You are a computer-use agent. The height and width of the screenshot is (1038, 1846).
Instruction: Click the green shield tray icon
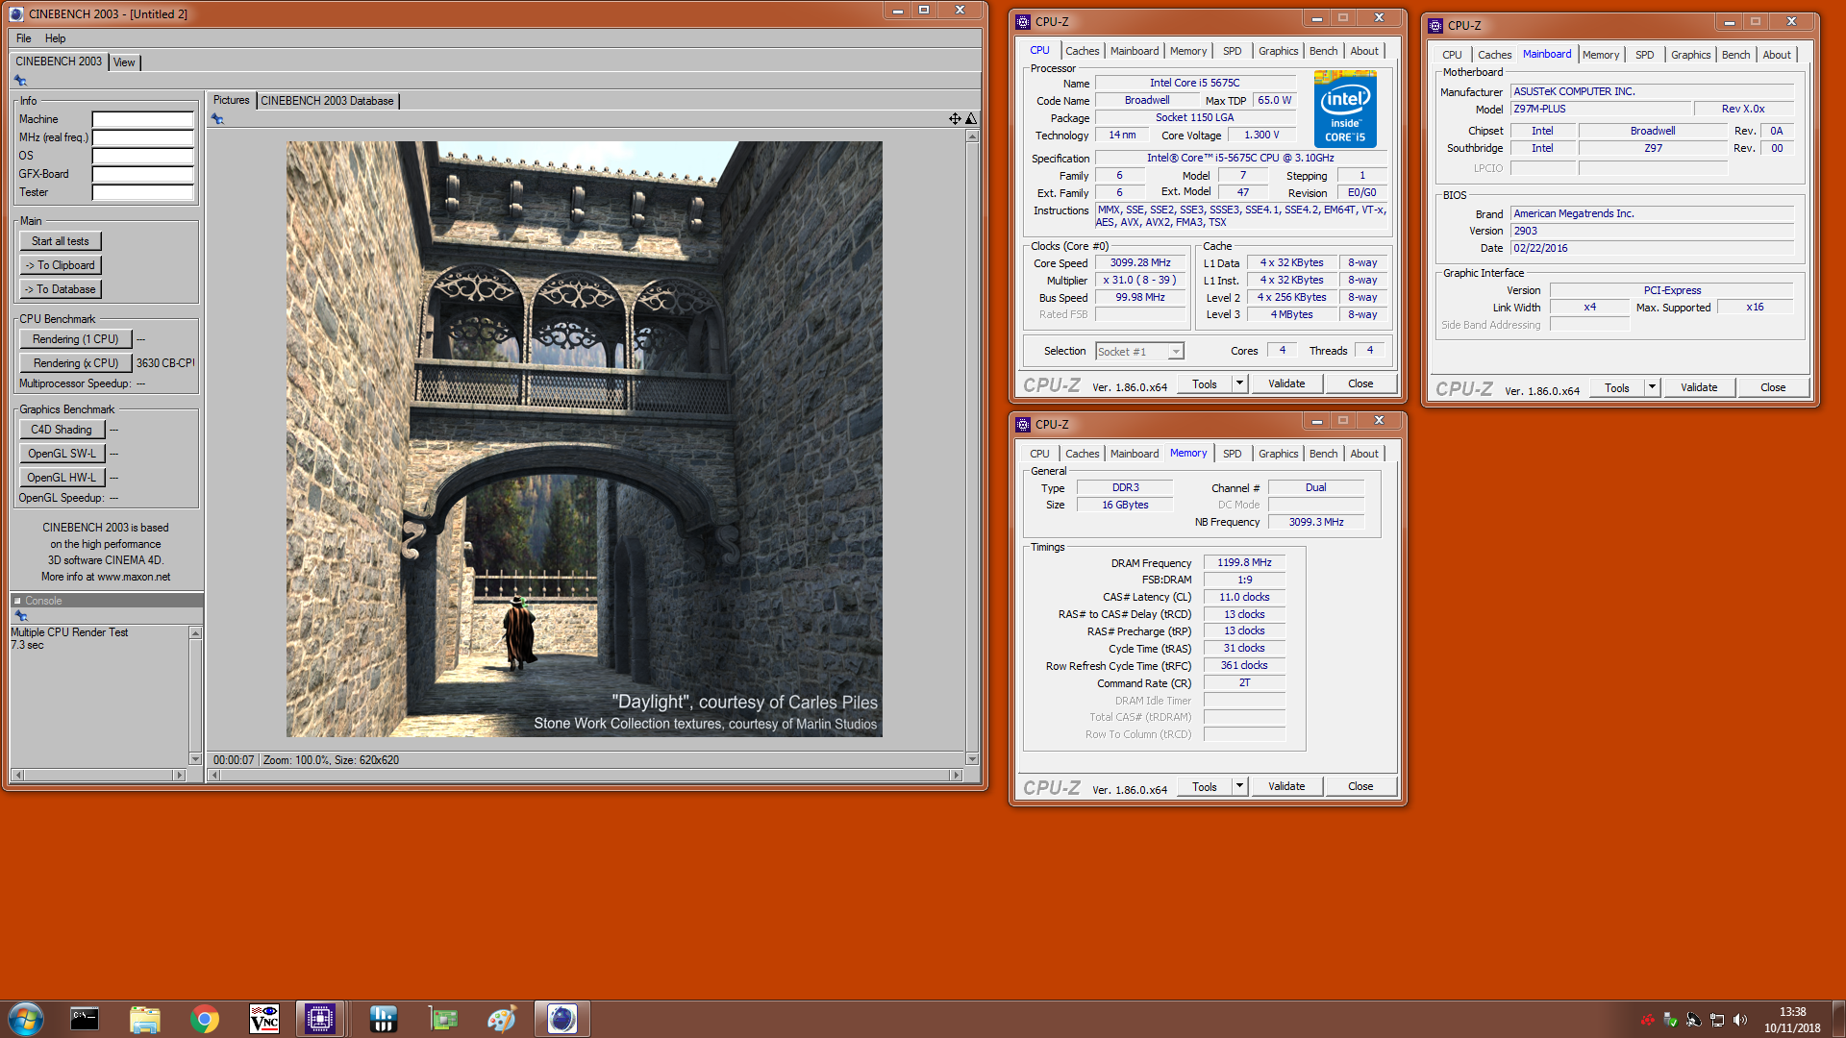1671,1020
